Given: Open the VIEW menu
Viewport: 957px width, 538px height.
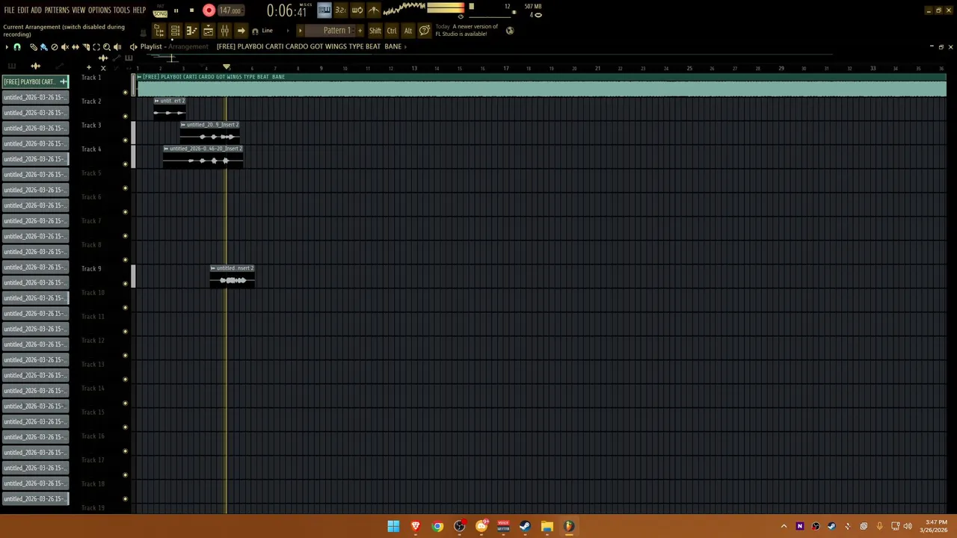Looking at the screenshot, I should click(79, 10).
